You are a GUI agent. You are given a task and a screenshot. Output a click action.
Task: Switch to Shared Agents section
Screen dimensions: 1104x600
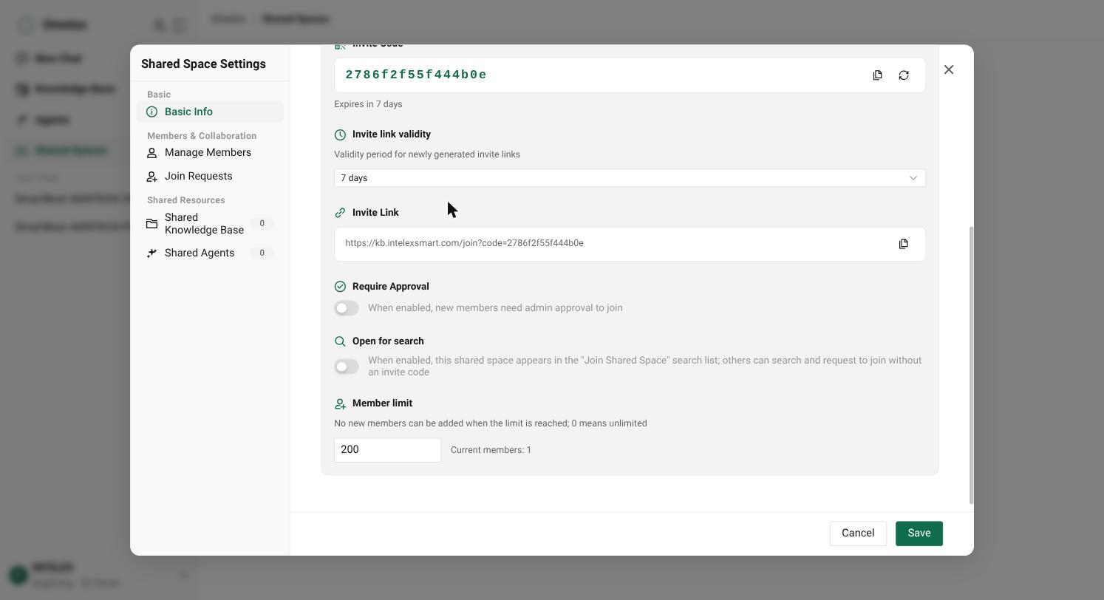coord(210,253)
